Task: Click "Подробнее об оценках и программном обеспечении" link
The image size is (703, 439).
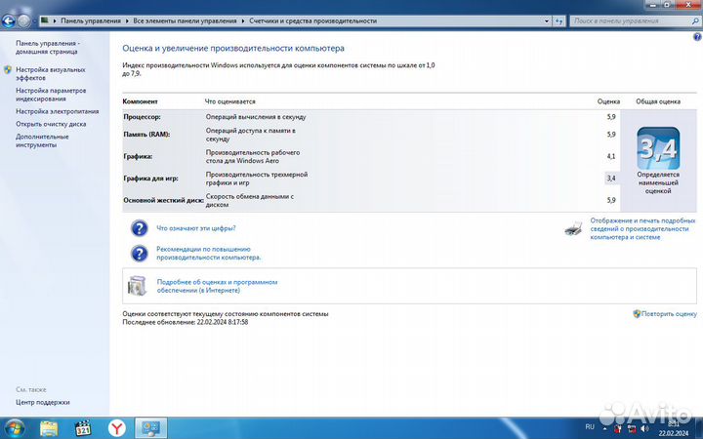Action: (217, 286)
